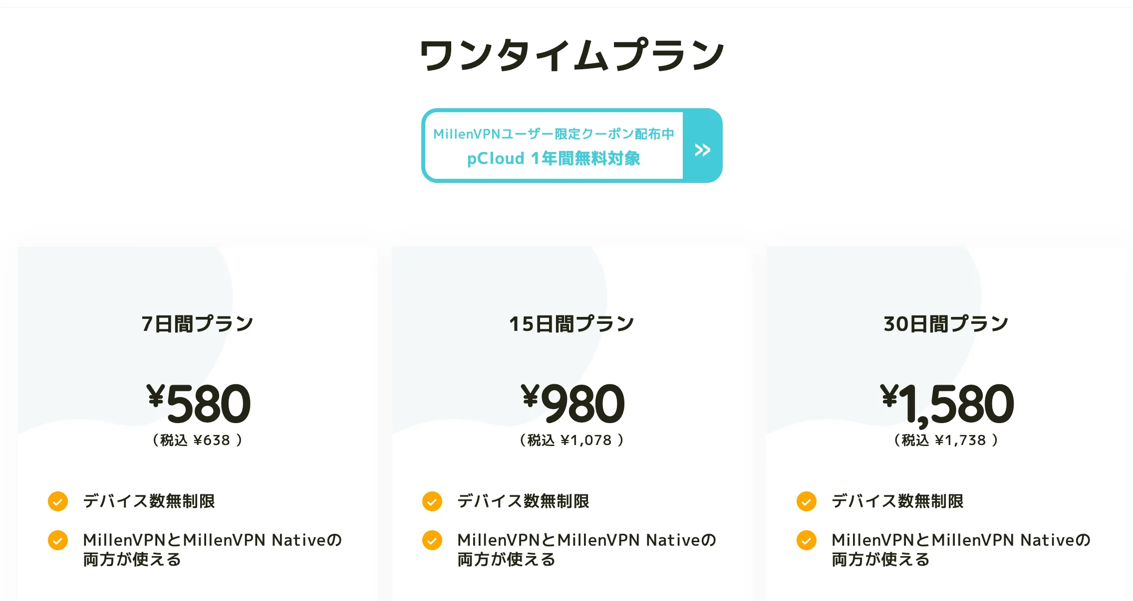1133x601 pixels.
Task: Click the デバイス数無制限 label on the 30日間プラン
Action: pyautogui.click(x=898, y=501)
